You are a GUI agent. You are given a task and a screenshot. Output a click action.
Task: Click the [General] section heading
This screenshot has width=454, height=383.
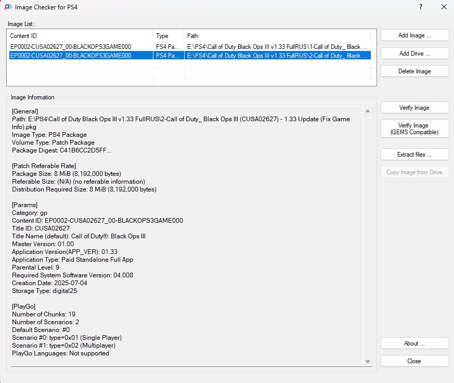pyautogui.click(x=25, y=111)
